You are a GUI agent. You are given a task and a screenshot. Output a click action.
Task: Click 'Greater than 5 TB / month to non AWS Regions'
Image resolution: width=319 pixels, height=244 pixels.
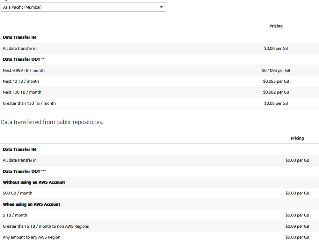[x=46, y=226]
